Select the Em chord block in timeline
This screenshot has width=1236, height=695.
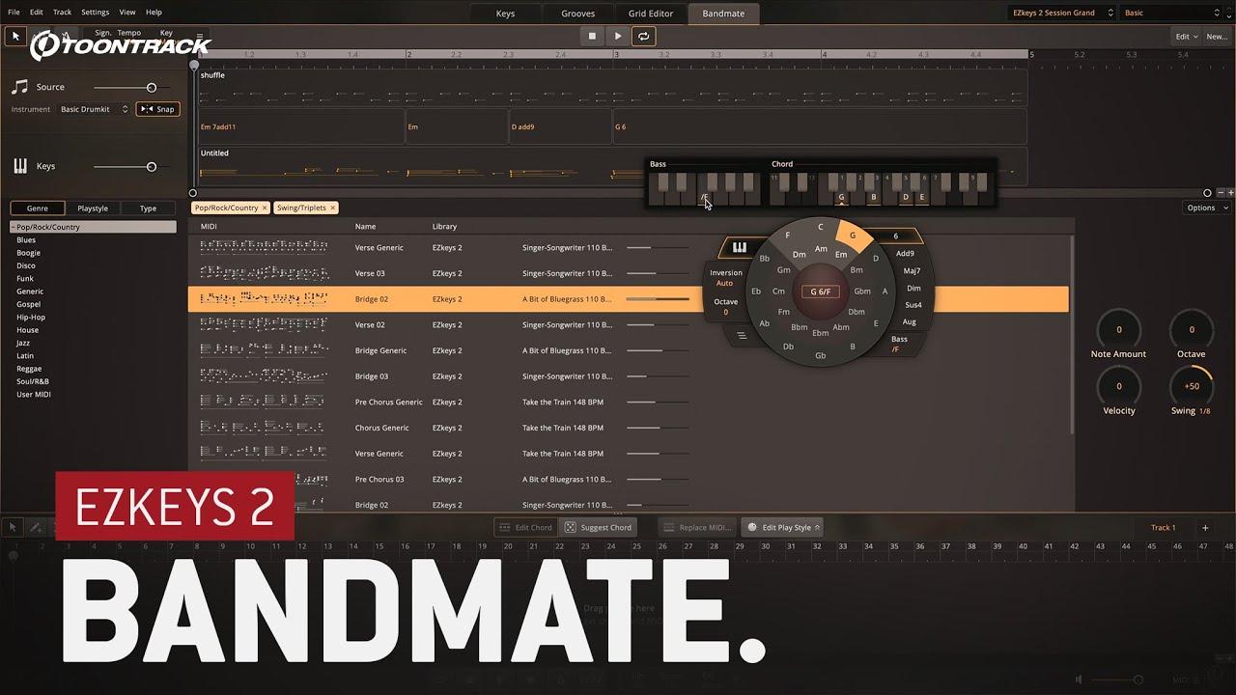(x=456, y=126)
